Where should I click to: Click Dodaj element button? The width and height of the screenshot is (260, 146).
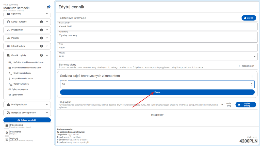tap(246, 66)
